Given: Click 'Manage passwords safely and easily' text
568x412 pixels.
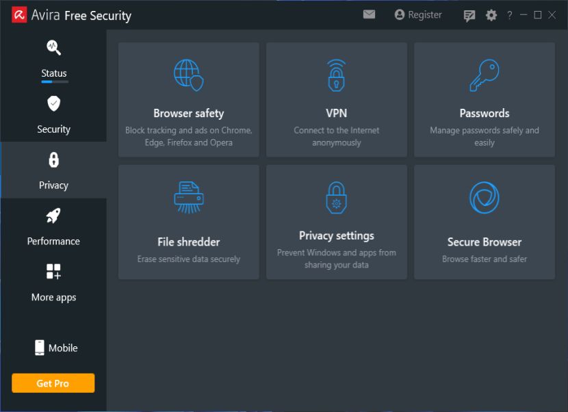Looking at the screenshot, I should coord(485,136).
